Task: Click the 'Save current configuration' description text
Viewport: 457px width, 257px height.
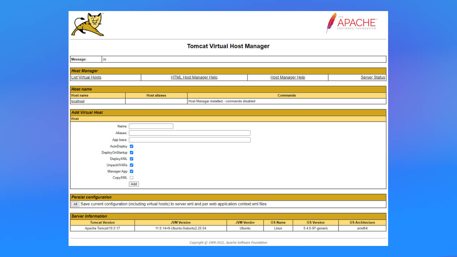Action: coord(174,204)
